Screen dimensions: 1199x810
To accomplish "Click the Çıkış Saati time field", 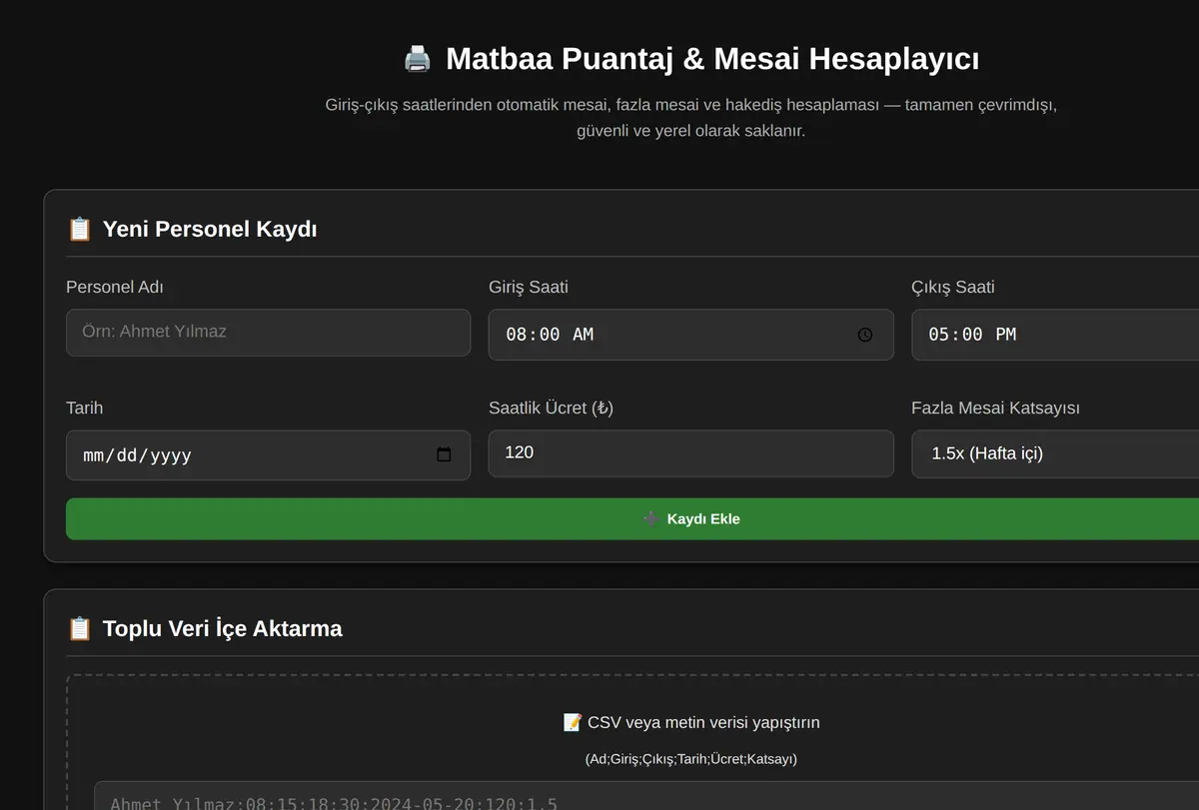I will (1055, 335).
